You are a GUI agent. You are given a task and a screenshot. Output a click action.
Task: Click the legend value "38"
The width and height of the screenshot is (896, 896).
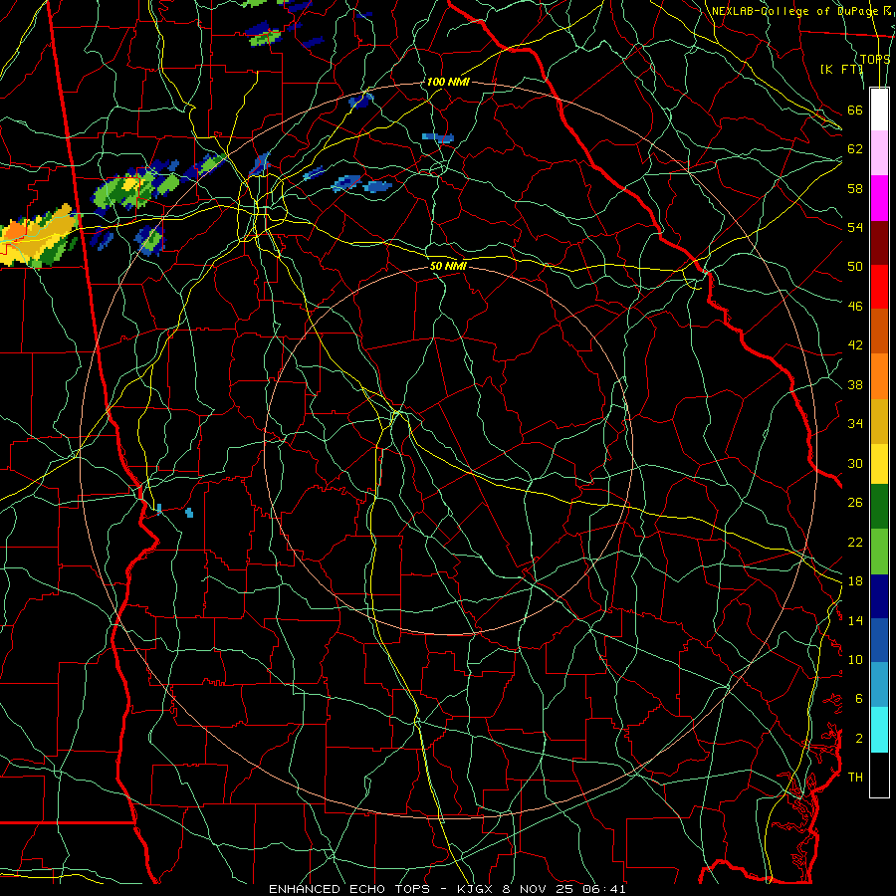855,385
